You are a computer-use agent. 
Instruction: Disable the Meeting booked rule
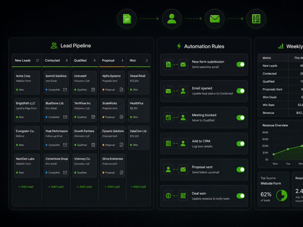pyautogui.click(x=241, y=117)
